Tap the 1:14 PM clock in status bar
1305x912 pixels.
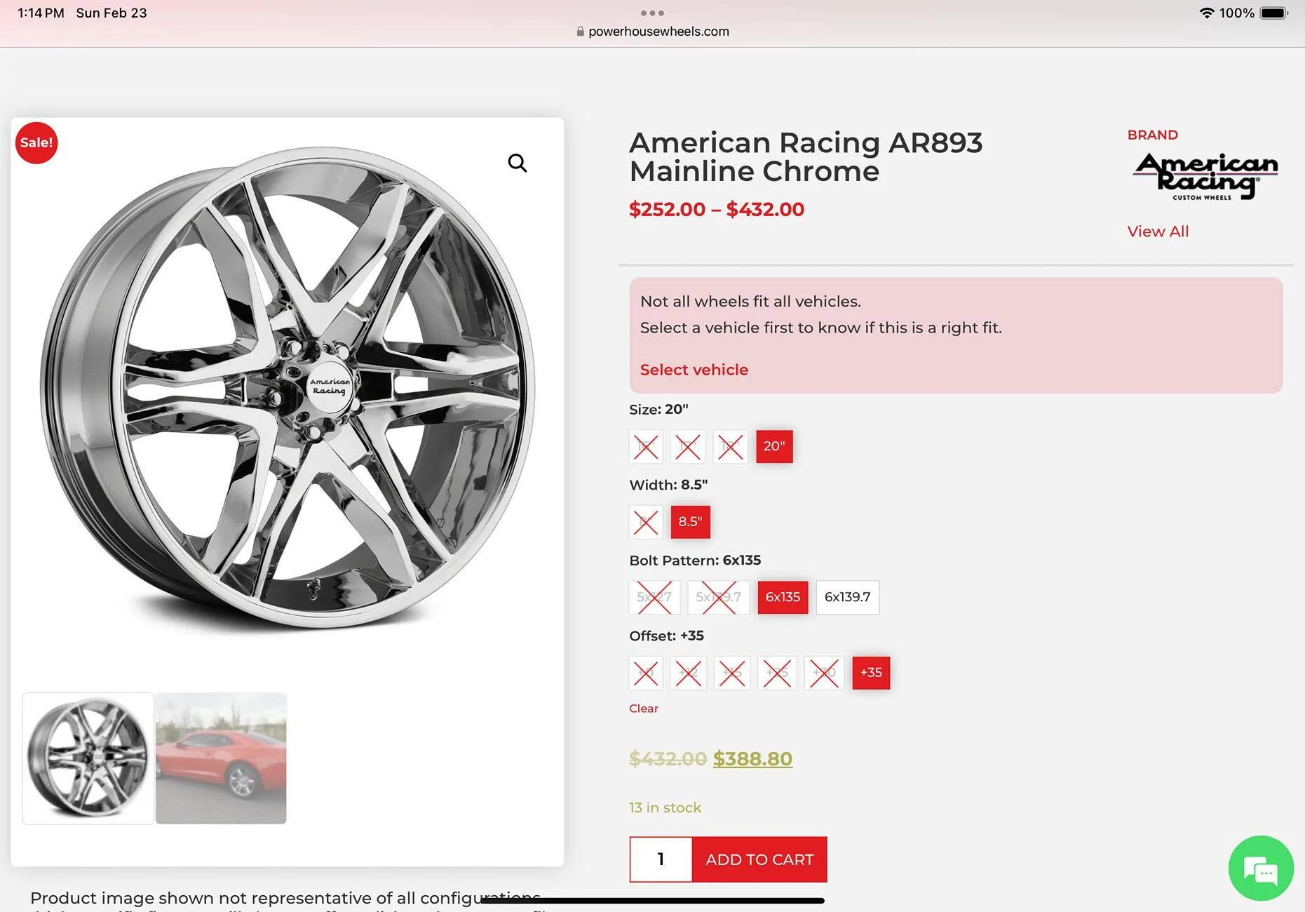point(41,13)
